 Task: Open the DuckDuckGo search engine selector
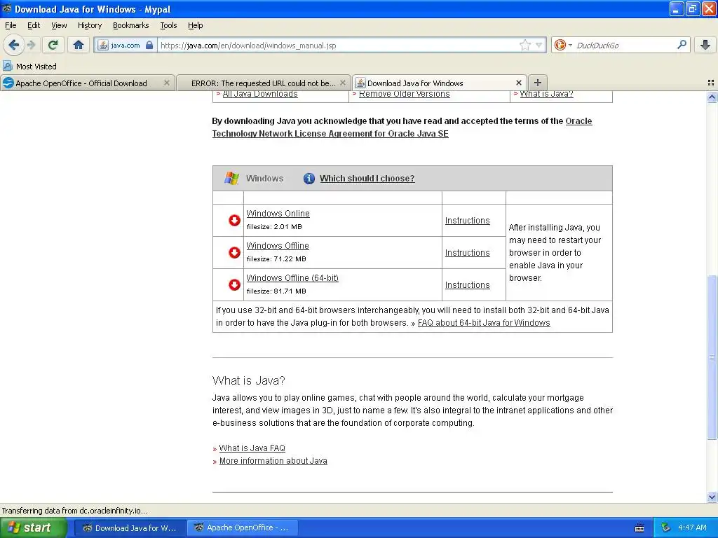[x=563, y=45]
